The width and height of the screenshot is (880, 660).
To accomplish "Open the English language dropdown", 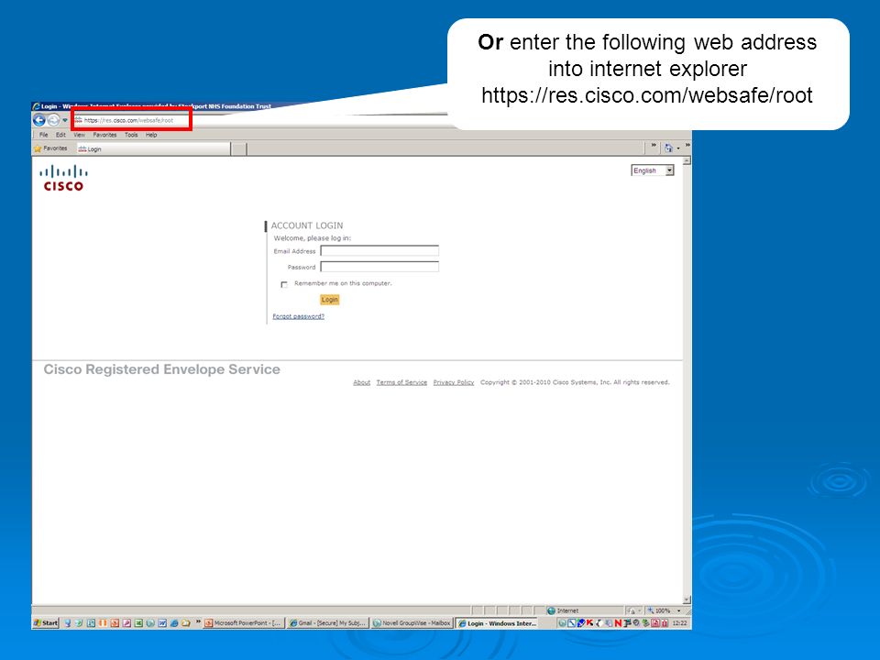I will pos(652,170).
